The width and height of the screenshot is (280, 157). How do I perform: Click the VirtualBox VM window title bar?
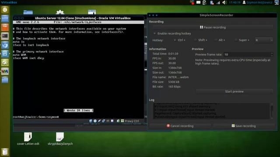pos(79,18)
